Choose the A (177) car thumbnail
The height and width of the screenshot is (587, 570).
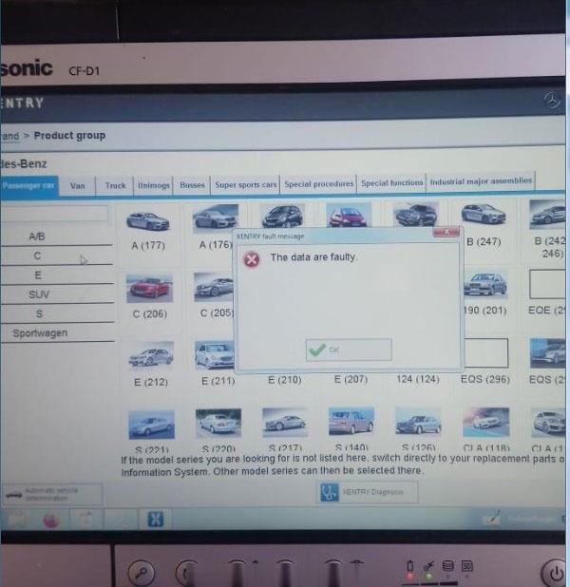pyautogui.click(x=148, y=220)
